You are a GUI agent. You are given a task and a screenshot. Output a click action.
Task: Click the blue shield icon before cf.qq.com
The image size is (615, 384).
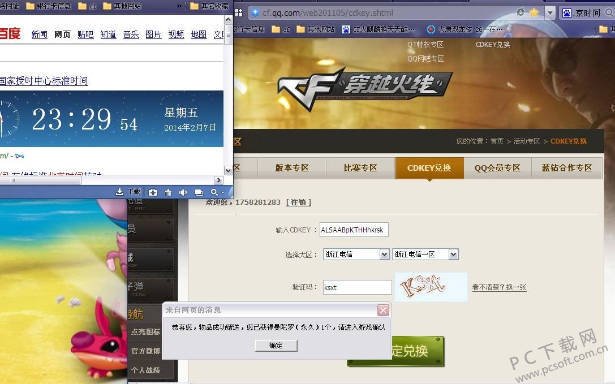(255, 12)
